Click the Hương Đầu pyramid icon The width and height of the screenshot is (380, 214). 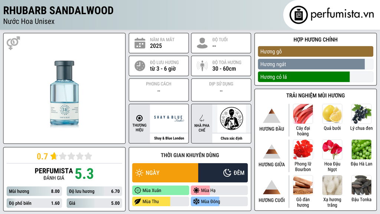coord(272,116)
